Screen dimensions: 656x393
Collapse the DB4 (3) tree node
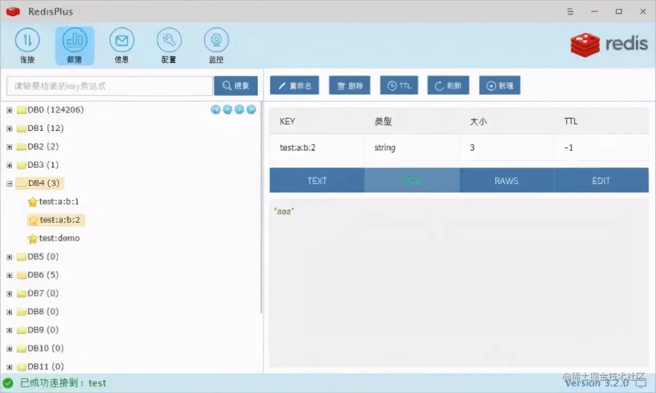9,183
